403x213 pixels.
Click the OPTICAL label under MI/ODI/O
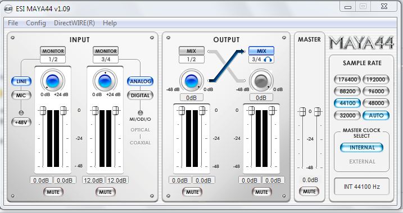coord(141,130)
